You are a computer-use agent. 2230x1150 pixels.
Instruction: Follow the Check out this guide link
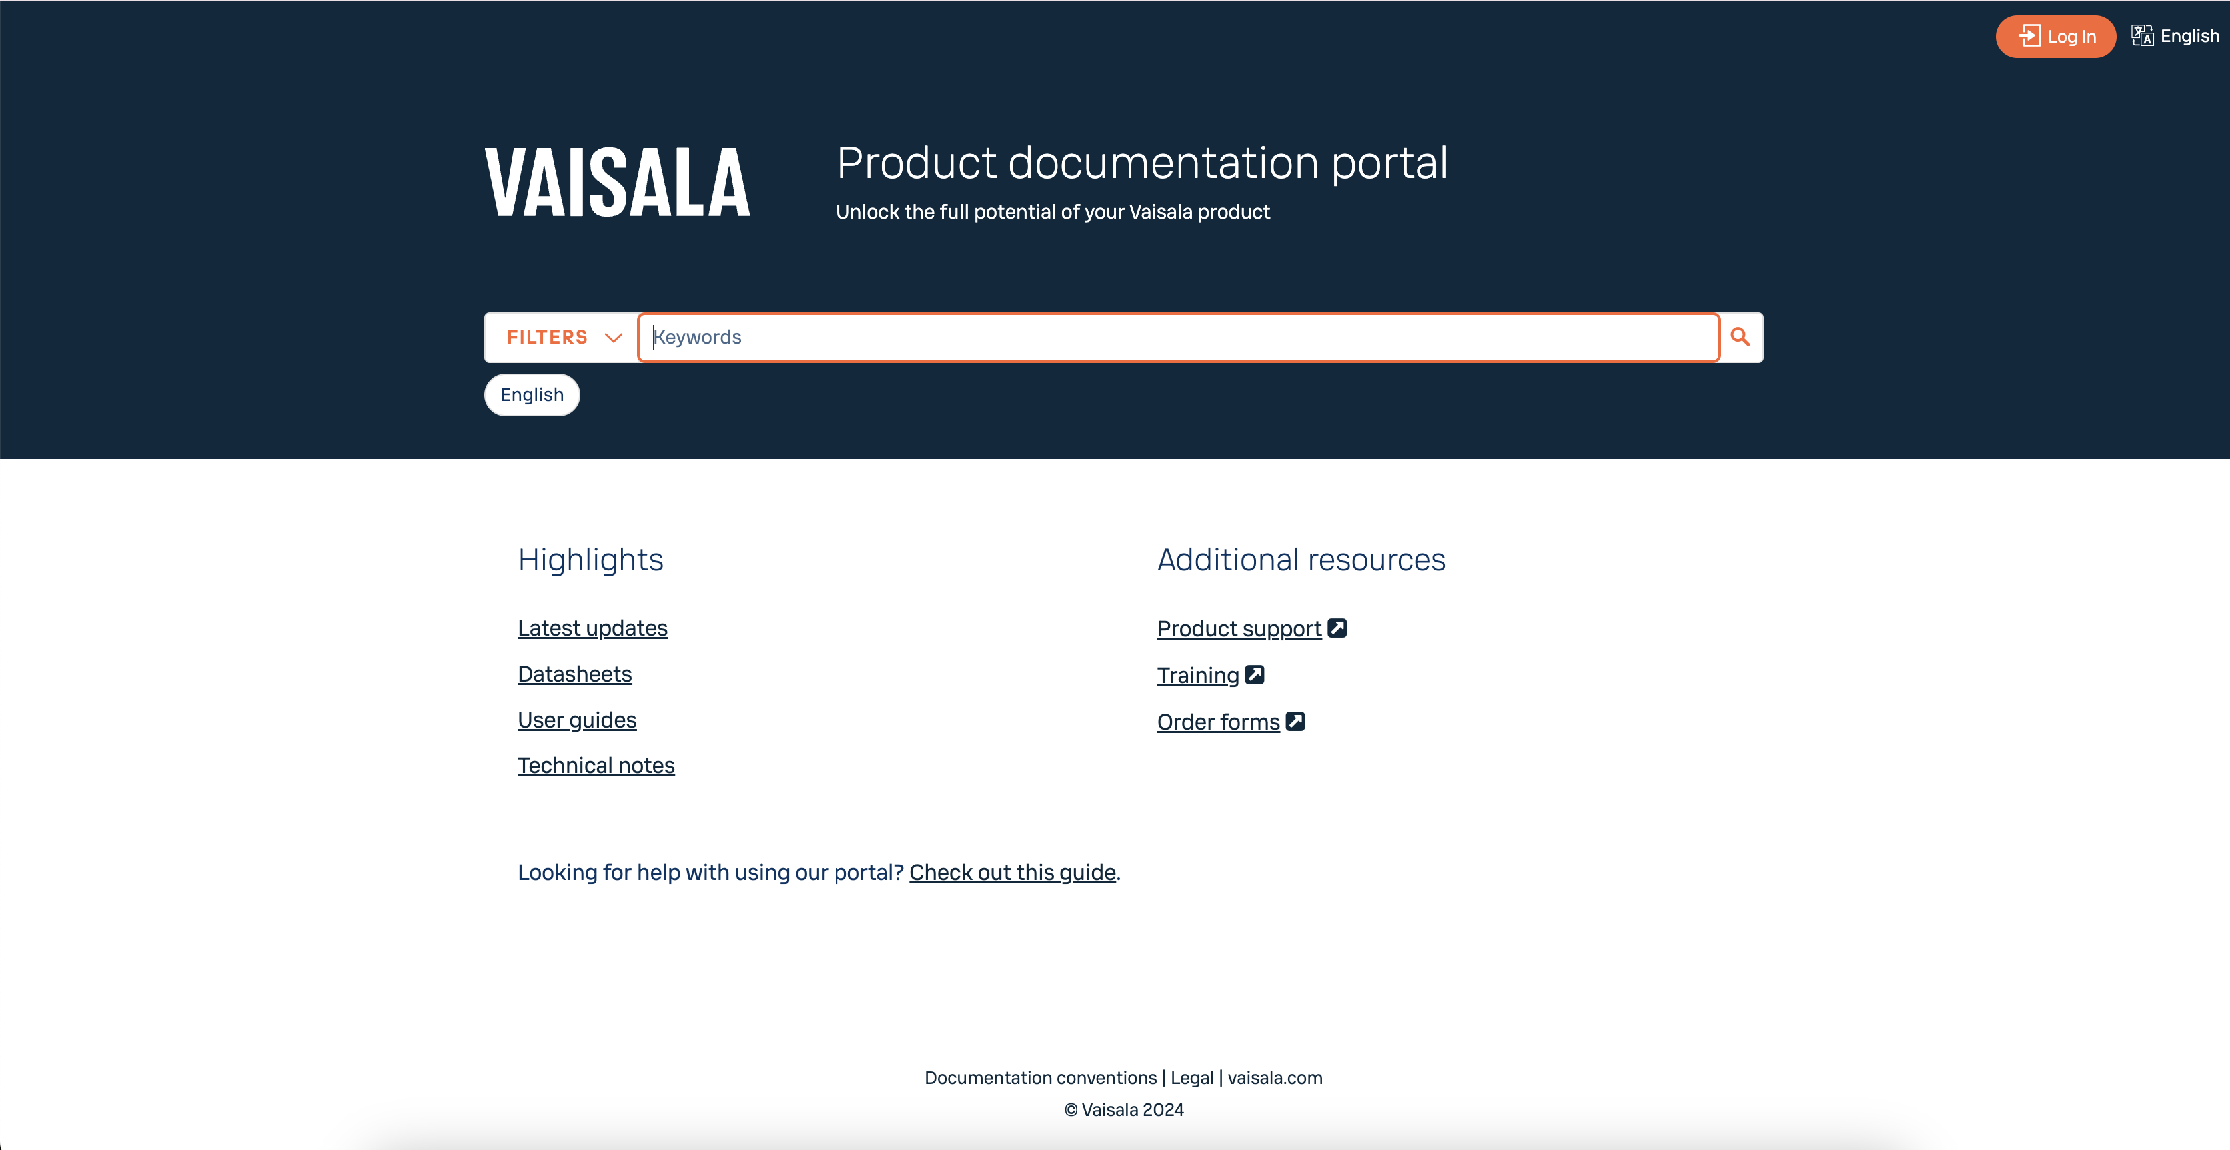click(1012, 873)
